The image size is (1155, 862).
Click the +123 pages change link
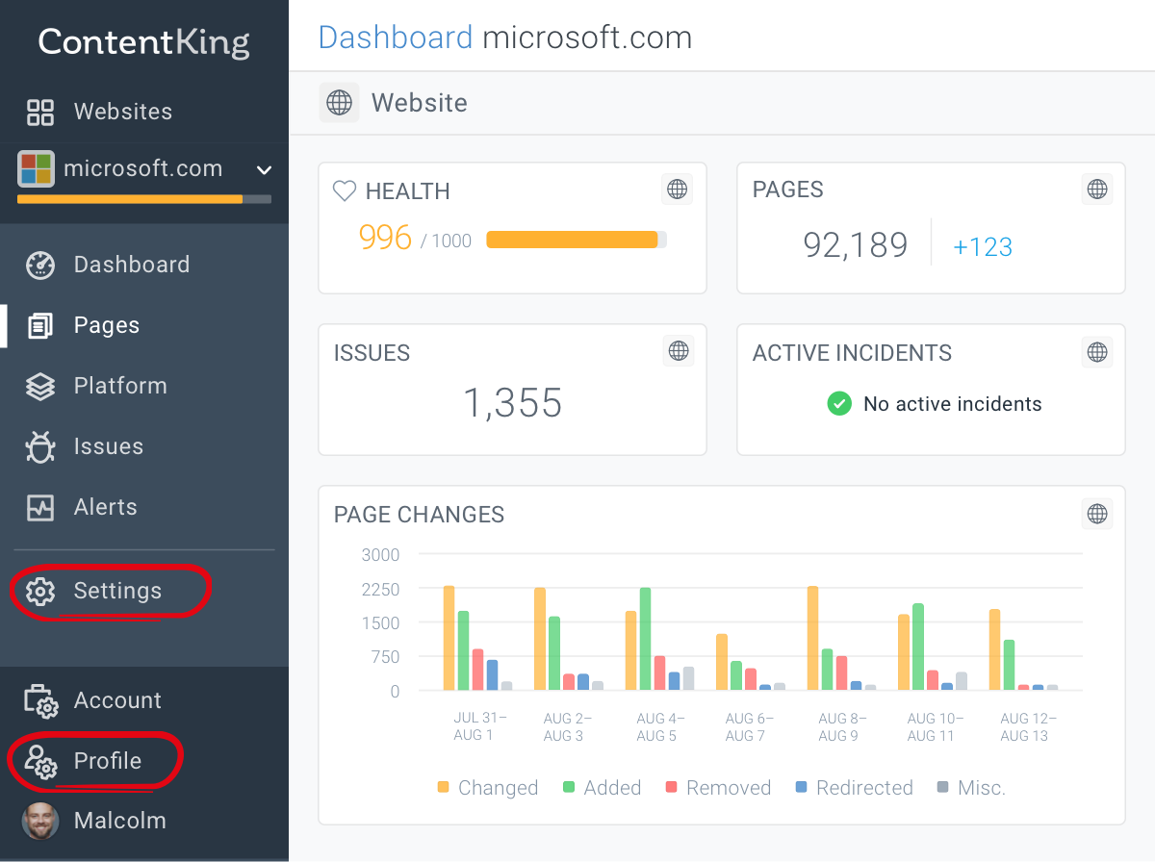[983, 247]
